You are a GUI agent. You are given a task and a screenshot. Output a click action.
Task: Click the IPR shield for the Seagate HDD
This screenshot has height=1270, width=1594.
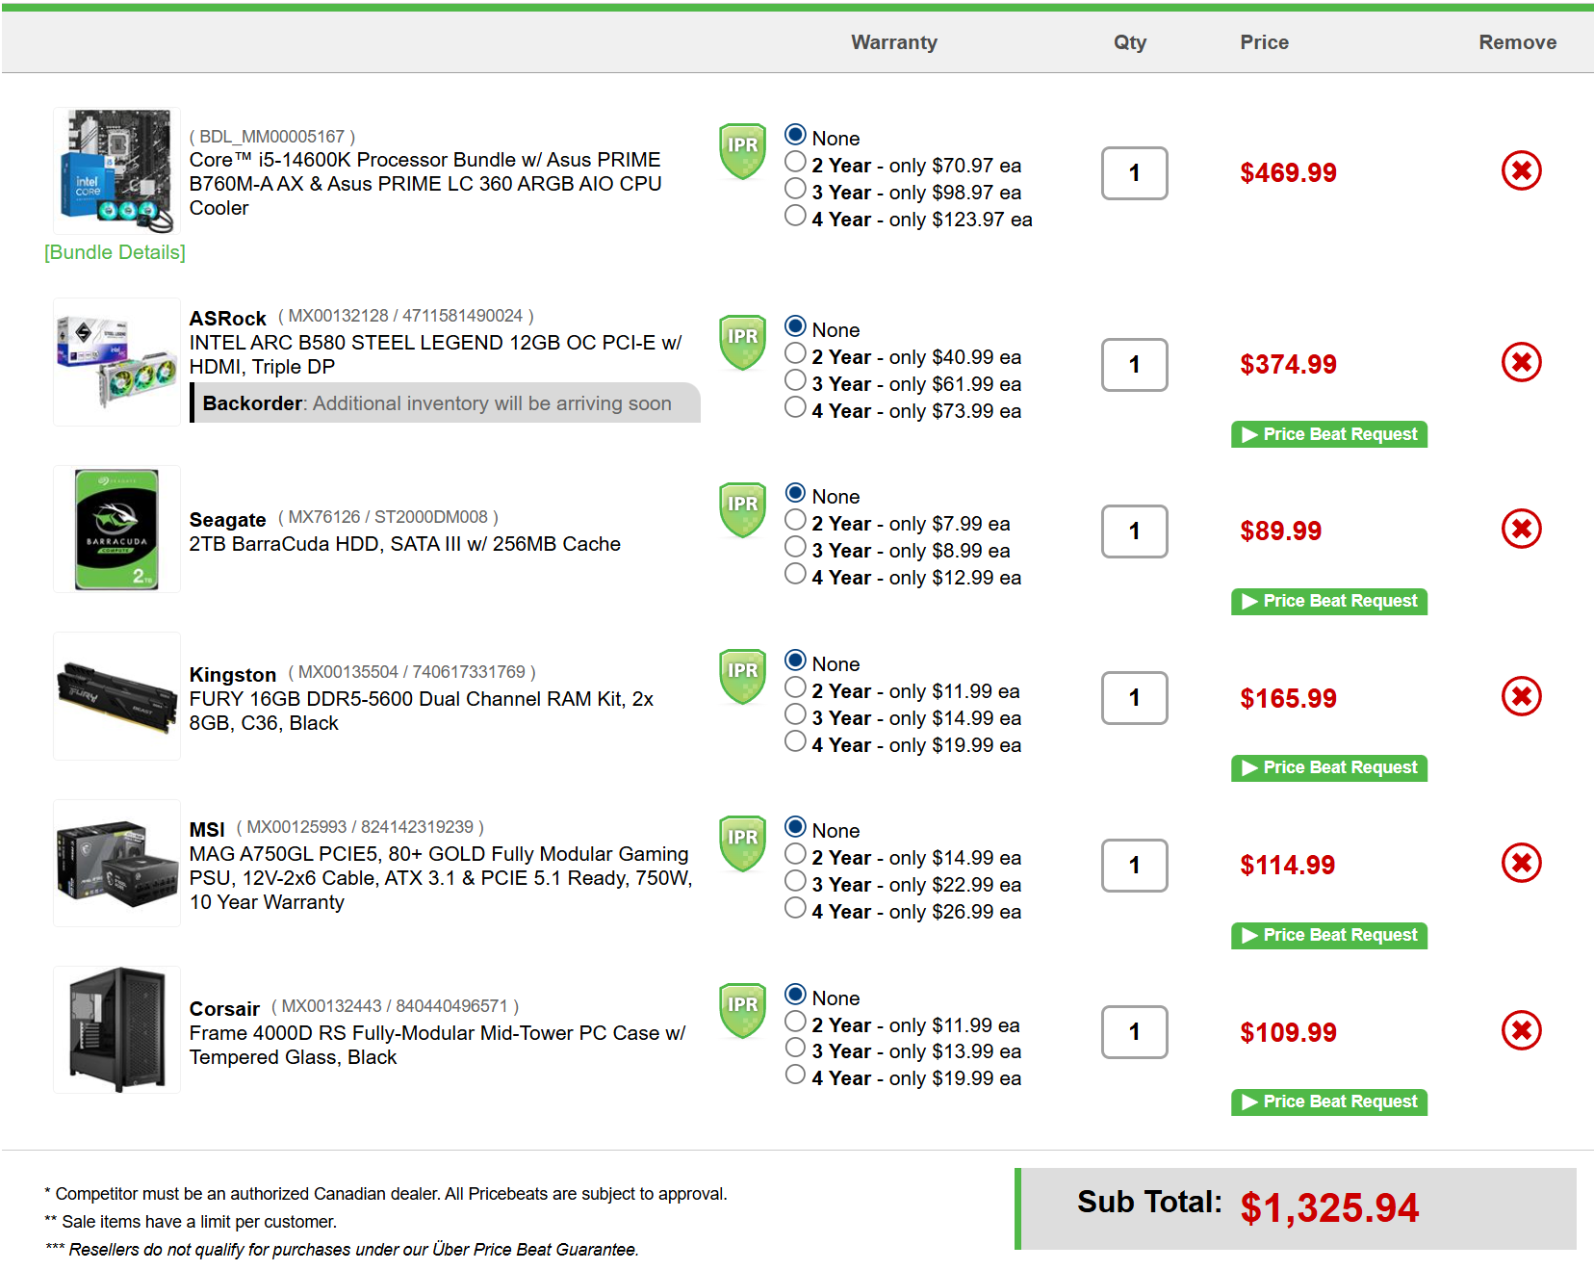(x=742, y=510)
